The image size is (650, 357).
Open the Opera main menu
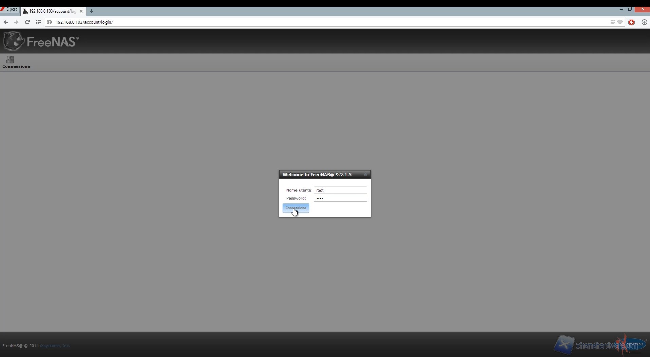[9, 9]
